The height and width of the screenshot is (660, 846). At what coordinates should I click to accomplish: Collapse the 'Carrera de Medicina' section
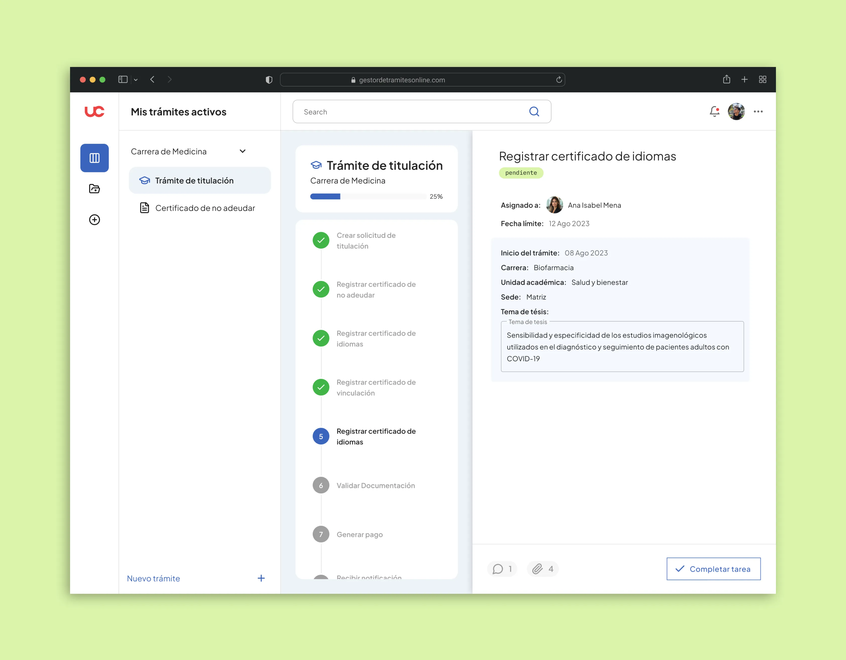tap(243, 151)
